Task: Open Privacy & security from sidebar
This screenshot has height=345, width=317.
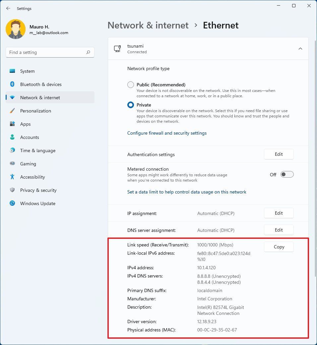Action: coord(12,190)
